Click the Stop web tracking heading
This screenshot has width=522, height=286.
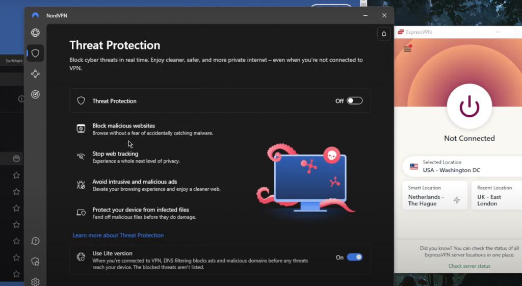[x=115, y=153]
